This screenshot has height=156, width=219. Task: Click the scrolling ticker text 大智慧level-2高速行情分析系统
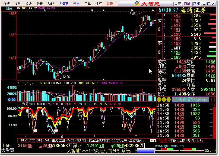[x=99, y=151]
